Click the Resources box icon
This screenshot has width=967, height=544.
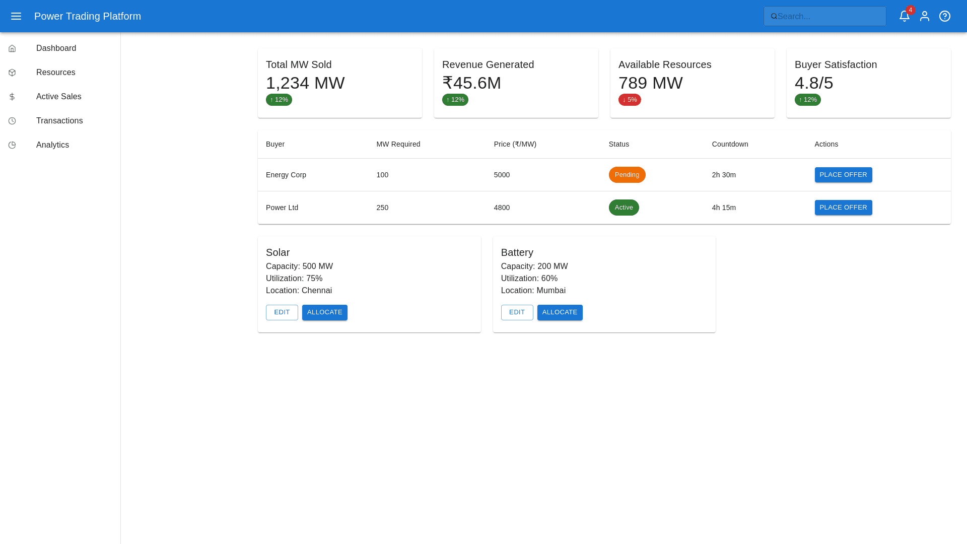(x=12, y=73)
